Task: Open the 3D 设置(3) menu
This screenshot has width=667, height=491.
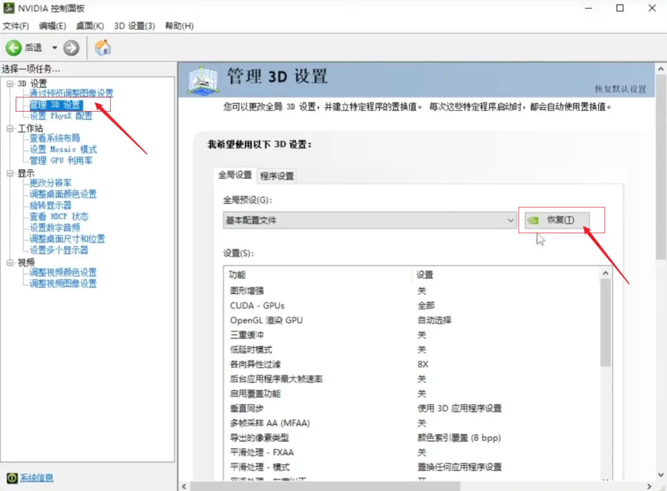Action: tap(134, 26)
